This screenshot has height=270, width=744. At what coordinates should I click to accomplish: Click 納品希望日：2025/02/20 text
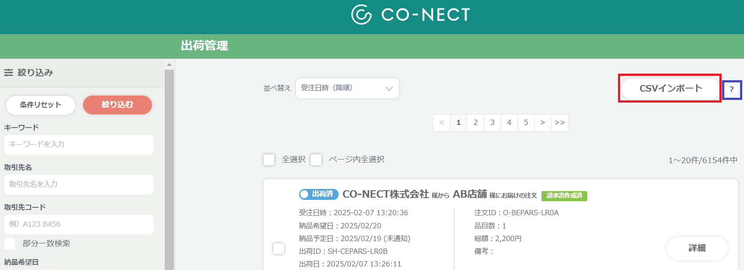pos(340,226)
